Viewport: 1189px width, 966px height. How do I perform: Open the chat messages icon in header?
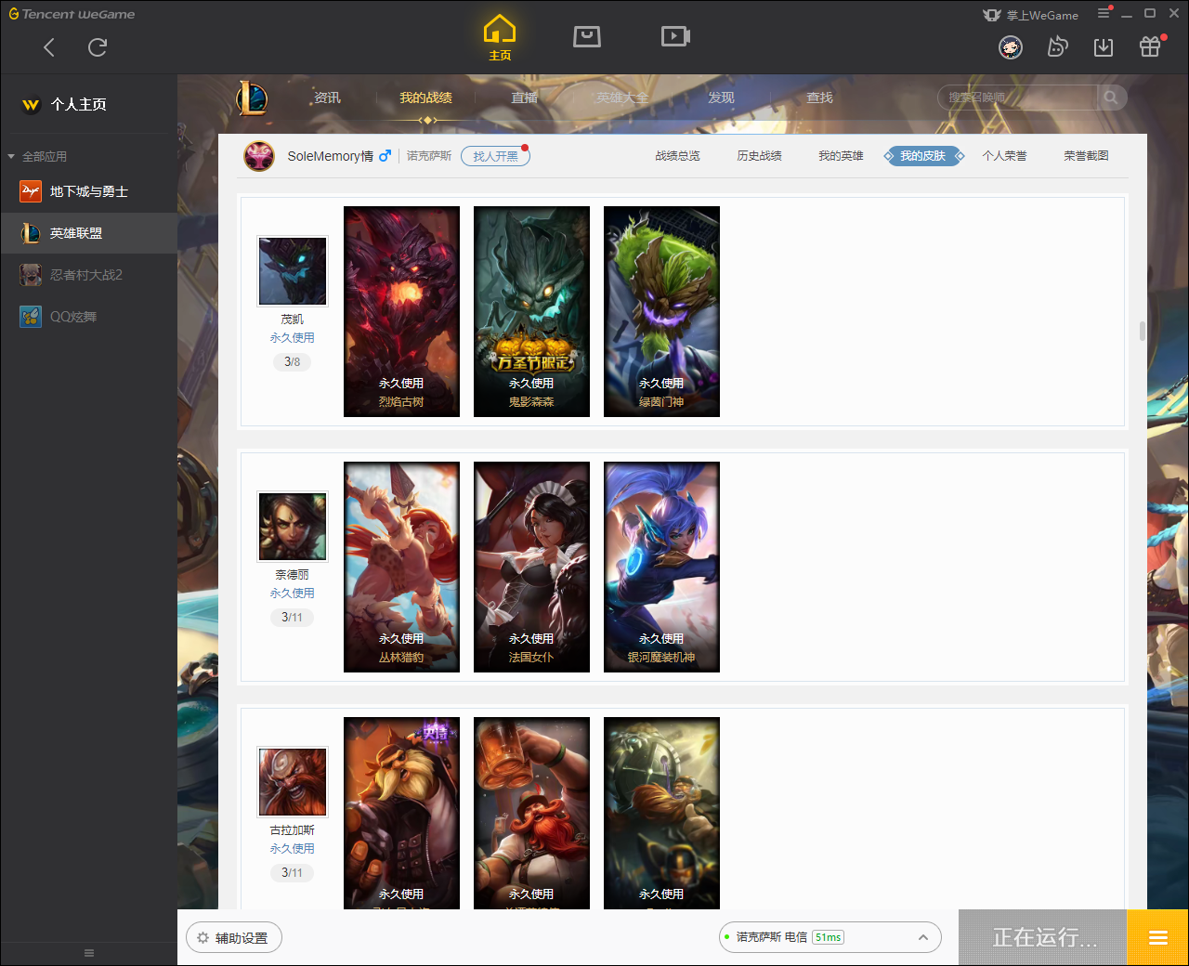point(1057,47)
